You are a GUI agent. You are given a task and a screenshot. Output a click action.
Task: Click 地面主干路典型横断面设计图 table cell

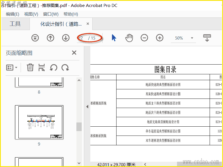click(163, 103)
